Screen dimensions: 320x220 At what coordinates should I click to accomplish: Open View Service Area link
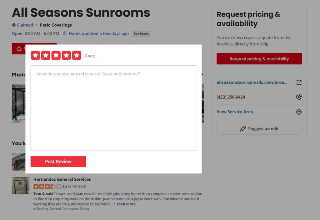pyautogui.click(x=235, y=112)
